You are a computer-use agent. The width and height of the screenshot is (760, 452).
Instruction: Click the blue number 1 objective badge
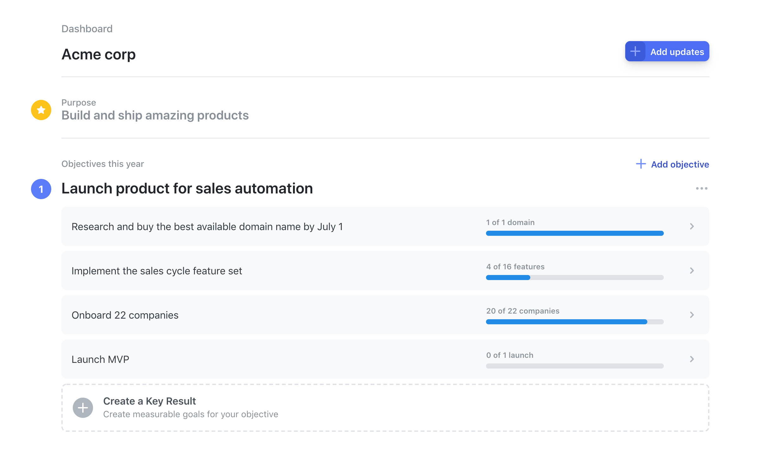coord(41,189)
